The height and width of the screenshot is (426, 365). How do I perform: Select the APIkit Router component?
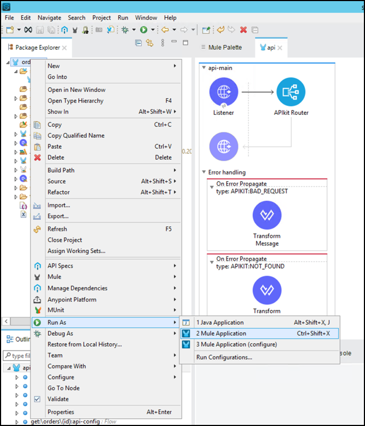point(291,92)
